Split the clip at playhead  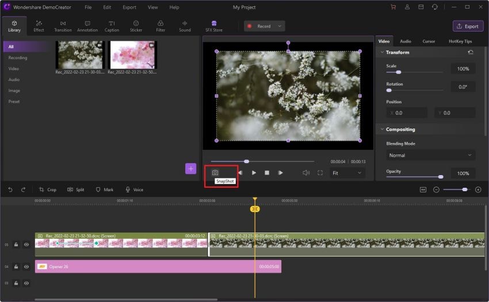point(76,189)
